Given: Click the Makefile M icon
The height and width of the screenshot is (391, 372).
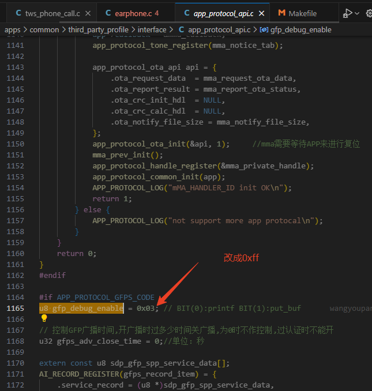Looking at the screenshot, I should click(x=282, y=13).
